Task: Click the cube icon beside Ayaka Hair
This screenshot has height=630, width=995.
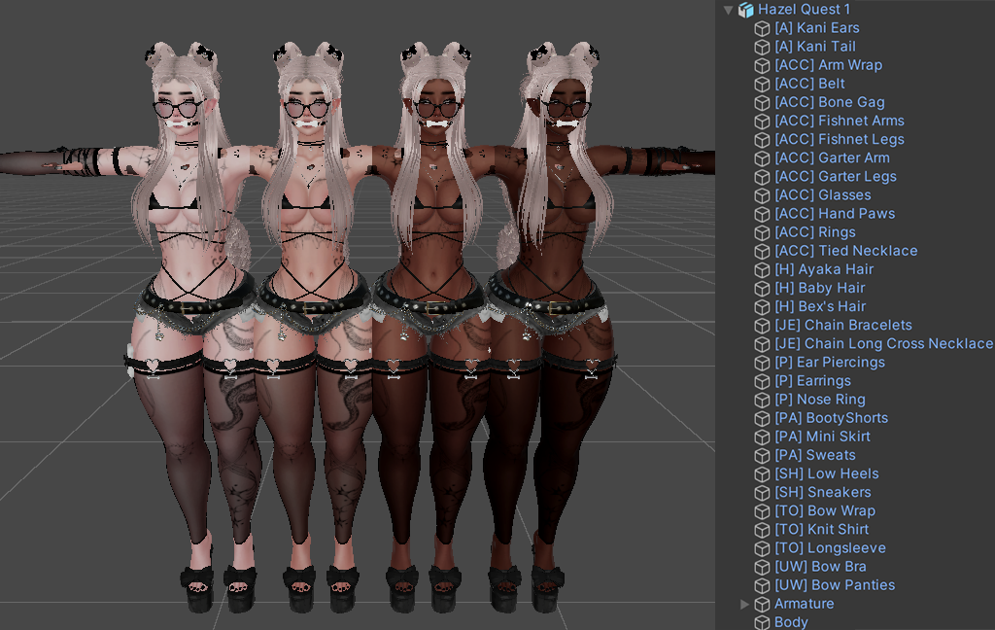Action: pyautogui.click(x=762, y=270)
